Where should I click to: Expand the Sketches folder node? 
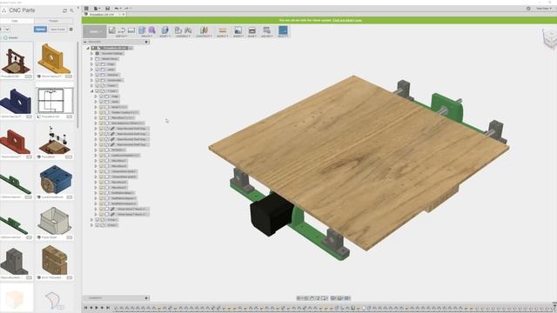pos(91,75)
